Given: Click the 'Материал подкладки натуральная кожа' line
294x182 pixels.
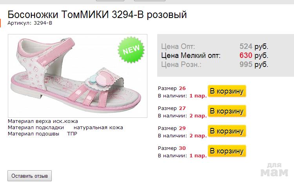Looking at the screenshot, I should [65, 128].
